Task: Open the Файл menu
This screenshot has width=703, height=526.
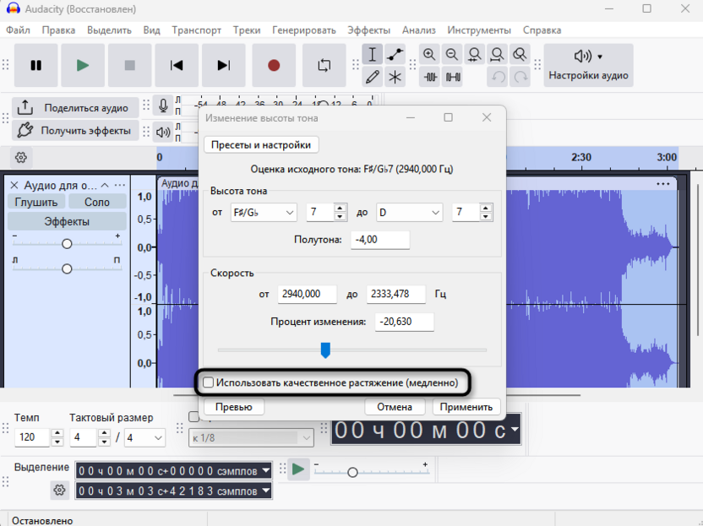Action: [18, 30]
